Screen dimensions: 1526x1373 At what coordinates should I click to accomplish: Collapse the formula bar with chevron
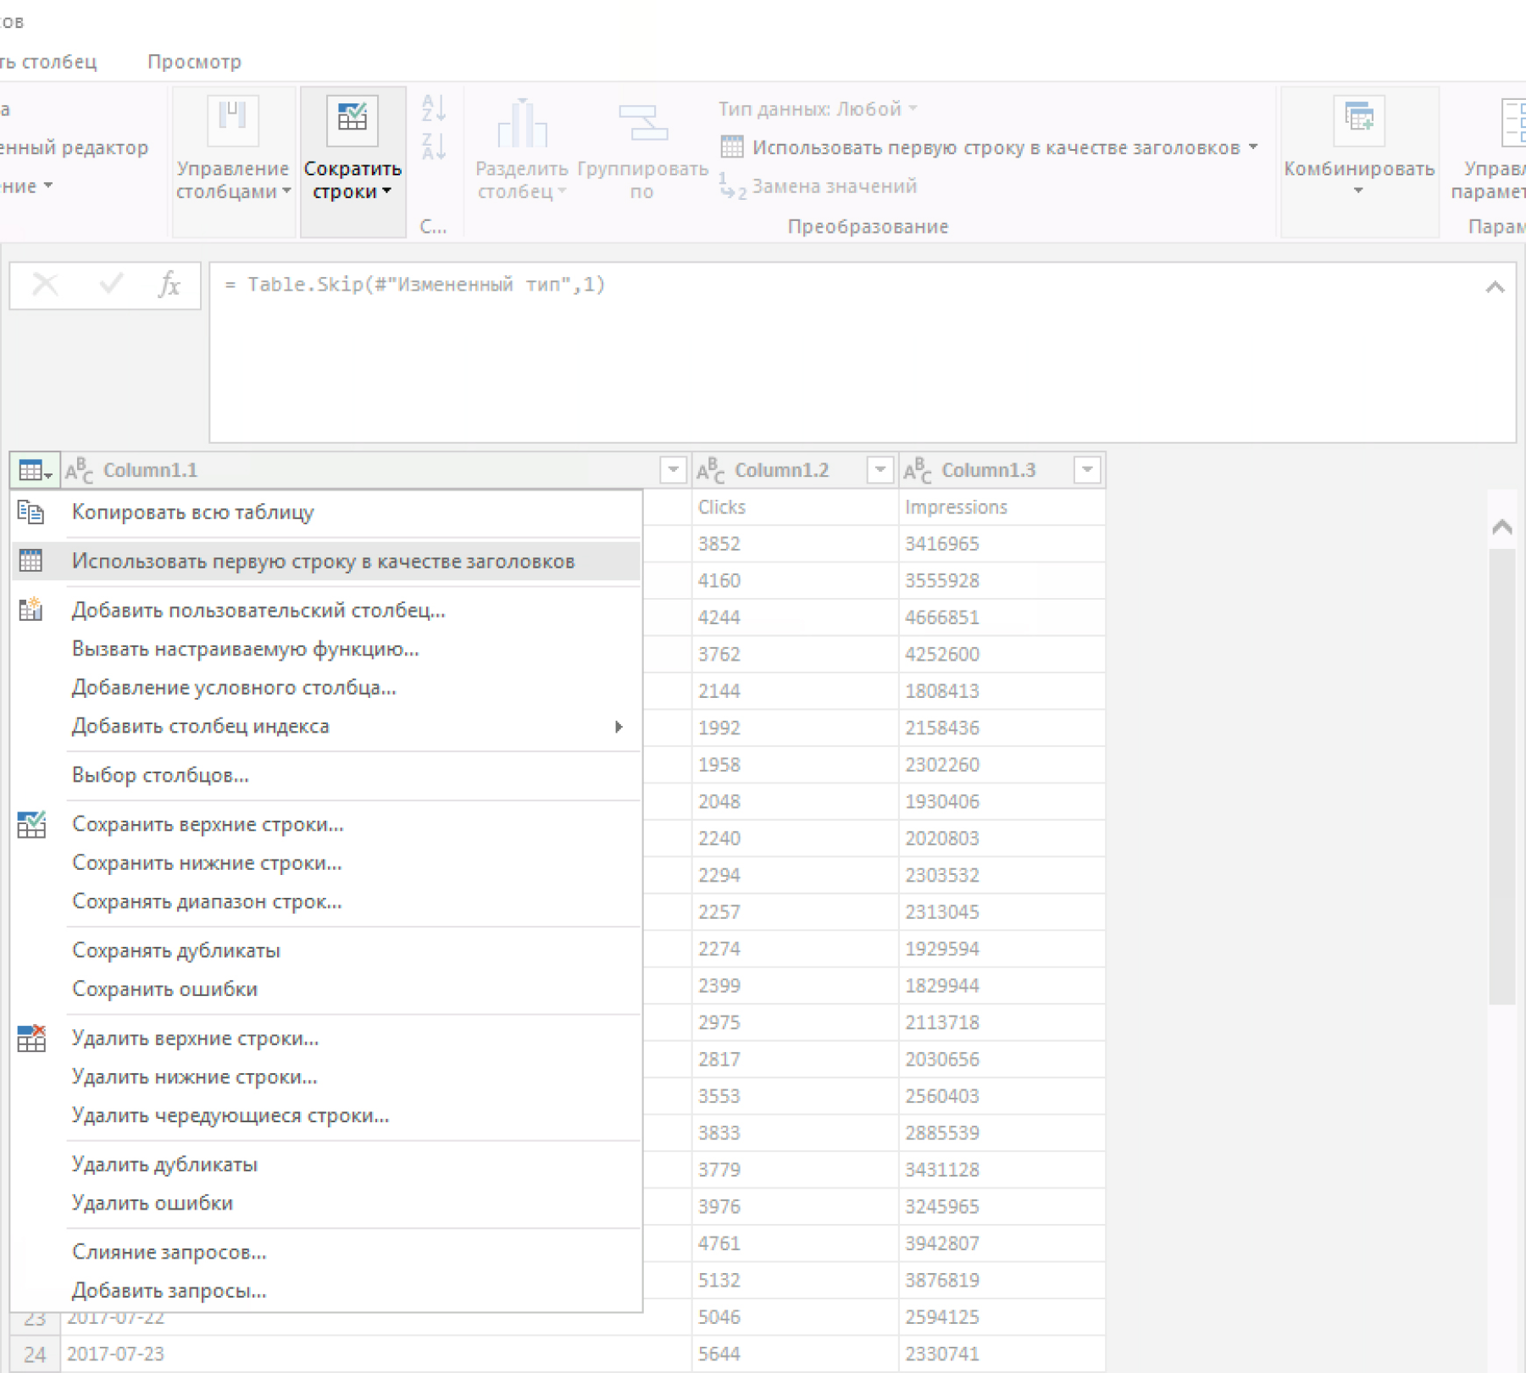tap(1495, 288)
